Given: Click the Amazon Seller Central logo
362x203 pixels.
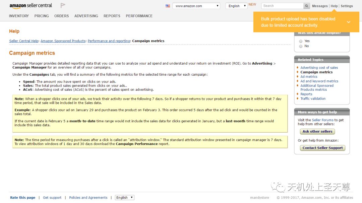Looking at the screenshot, I should (x=31, y=6).
